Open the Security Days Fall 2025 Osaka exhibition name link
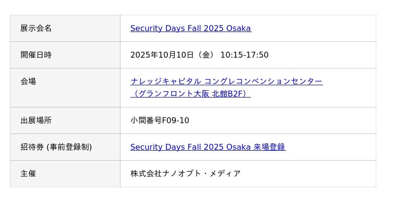Image resolution: width=395 pixels, height=202 pixels. 191,29
